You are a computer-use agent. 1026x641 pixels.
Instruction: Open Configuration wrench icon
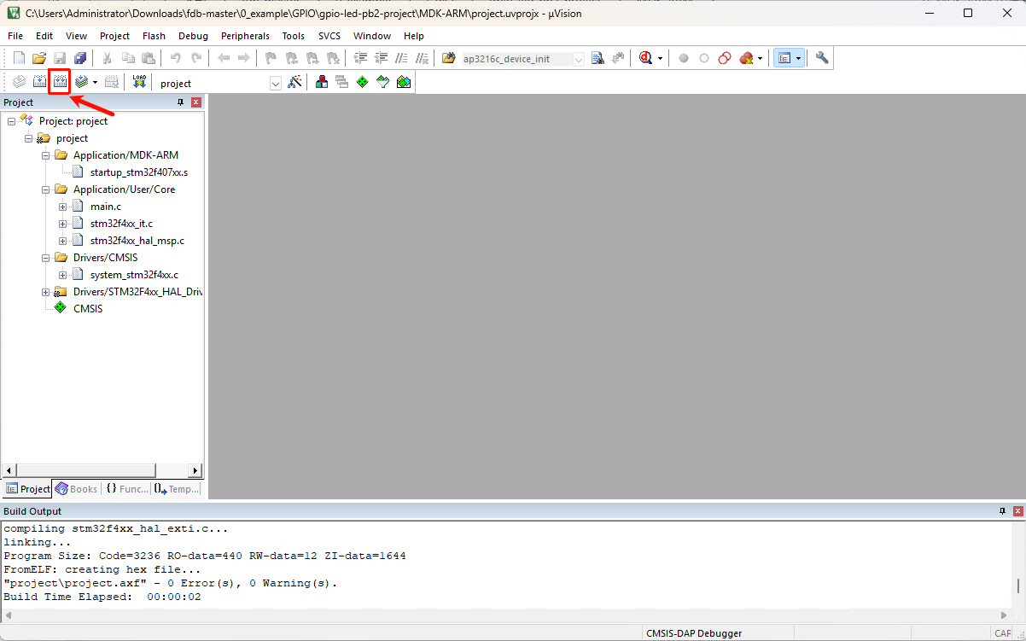tap(822, 58)
